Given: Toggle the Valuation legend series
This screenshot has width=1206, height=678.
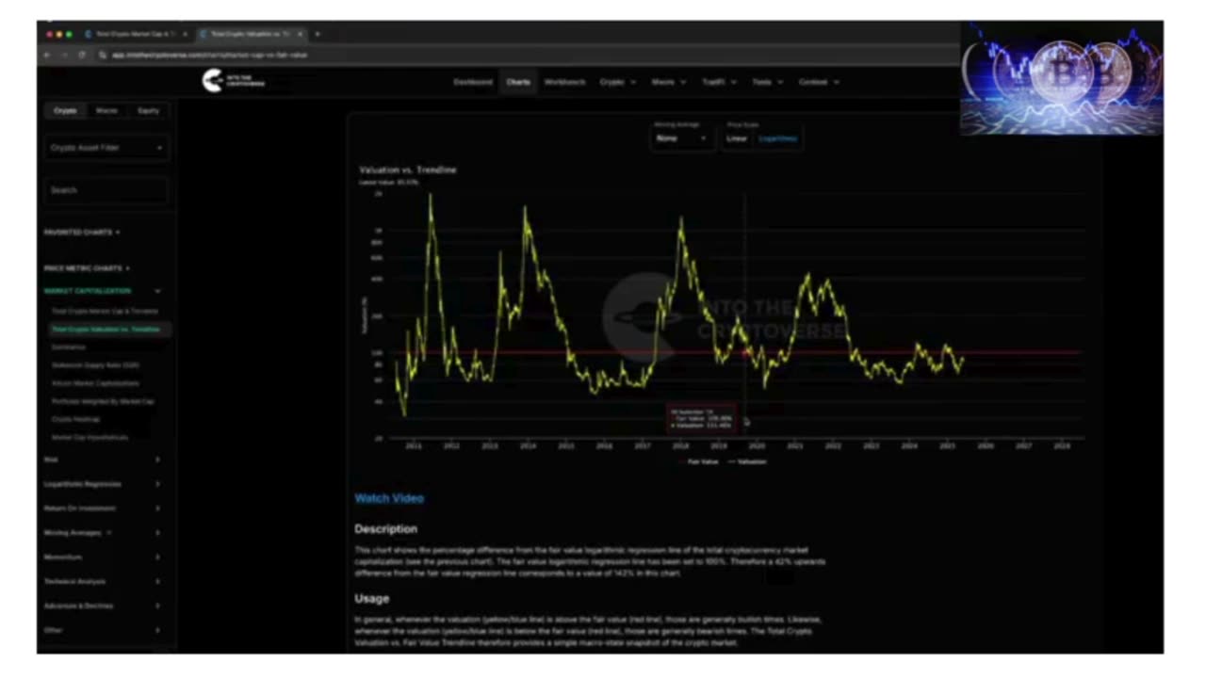Looking at the screenshot, I should click(x=747, y=461).
